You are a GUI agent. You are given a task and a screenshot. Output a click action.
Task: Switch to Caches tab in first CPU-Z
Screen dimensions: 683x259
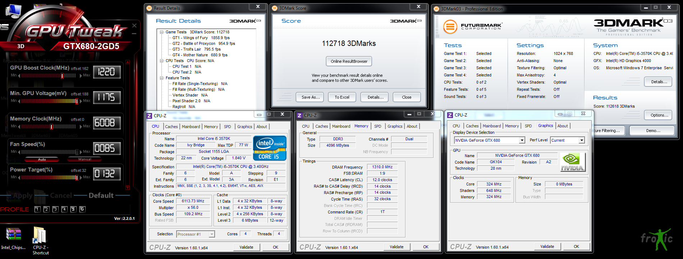click(x=171, y=127)
